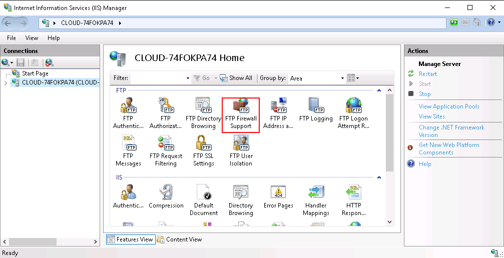Click Stop in Actions pane
Screen dimensions: 504x258
pos(424,94)
